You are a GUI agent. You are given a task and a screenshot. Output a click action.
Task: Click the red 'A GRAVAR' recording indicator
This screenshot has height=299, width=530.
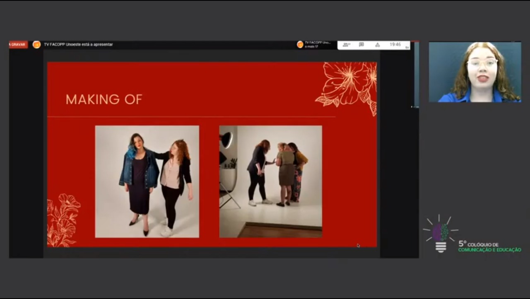[x=18, y=44]
